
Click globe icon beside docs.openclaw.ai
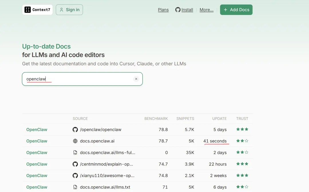pyautogui.click(x=75, y=141)
